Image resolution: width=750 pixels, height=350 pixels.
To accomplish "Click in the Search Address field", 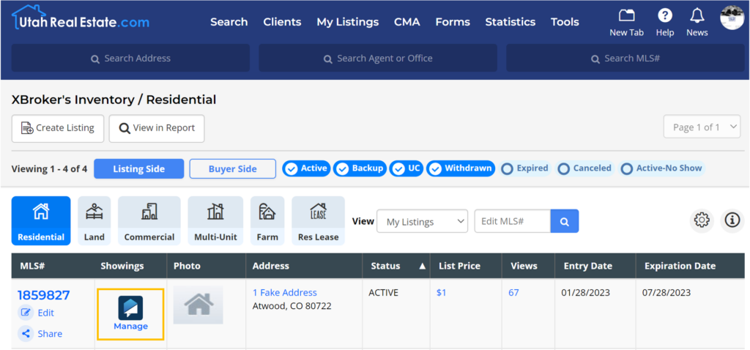I will tap(130, 59).
